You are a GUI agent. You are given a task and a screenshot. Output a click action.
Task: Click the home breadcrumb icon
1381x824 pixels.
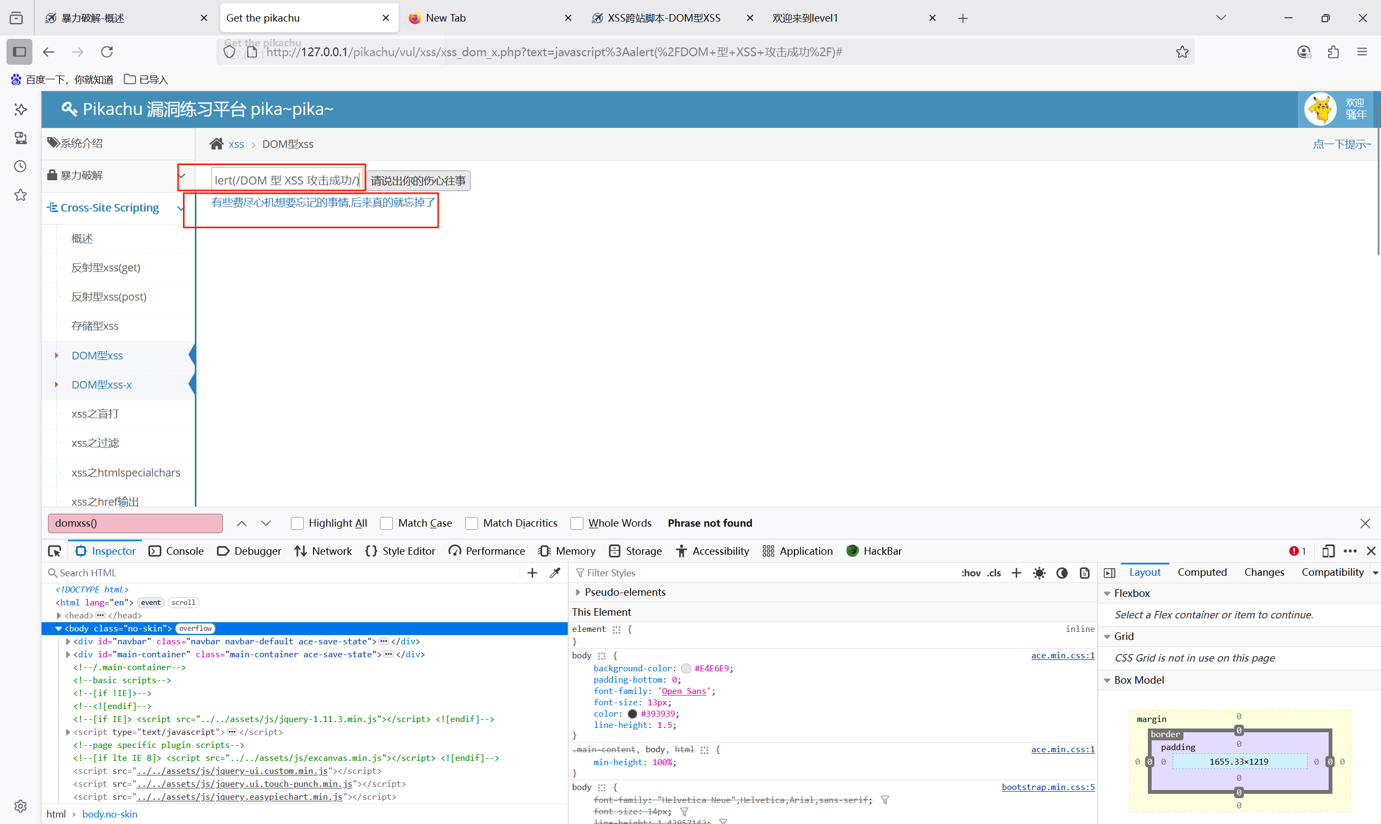point(216,144)
